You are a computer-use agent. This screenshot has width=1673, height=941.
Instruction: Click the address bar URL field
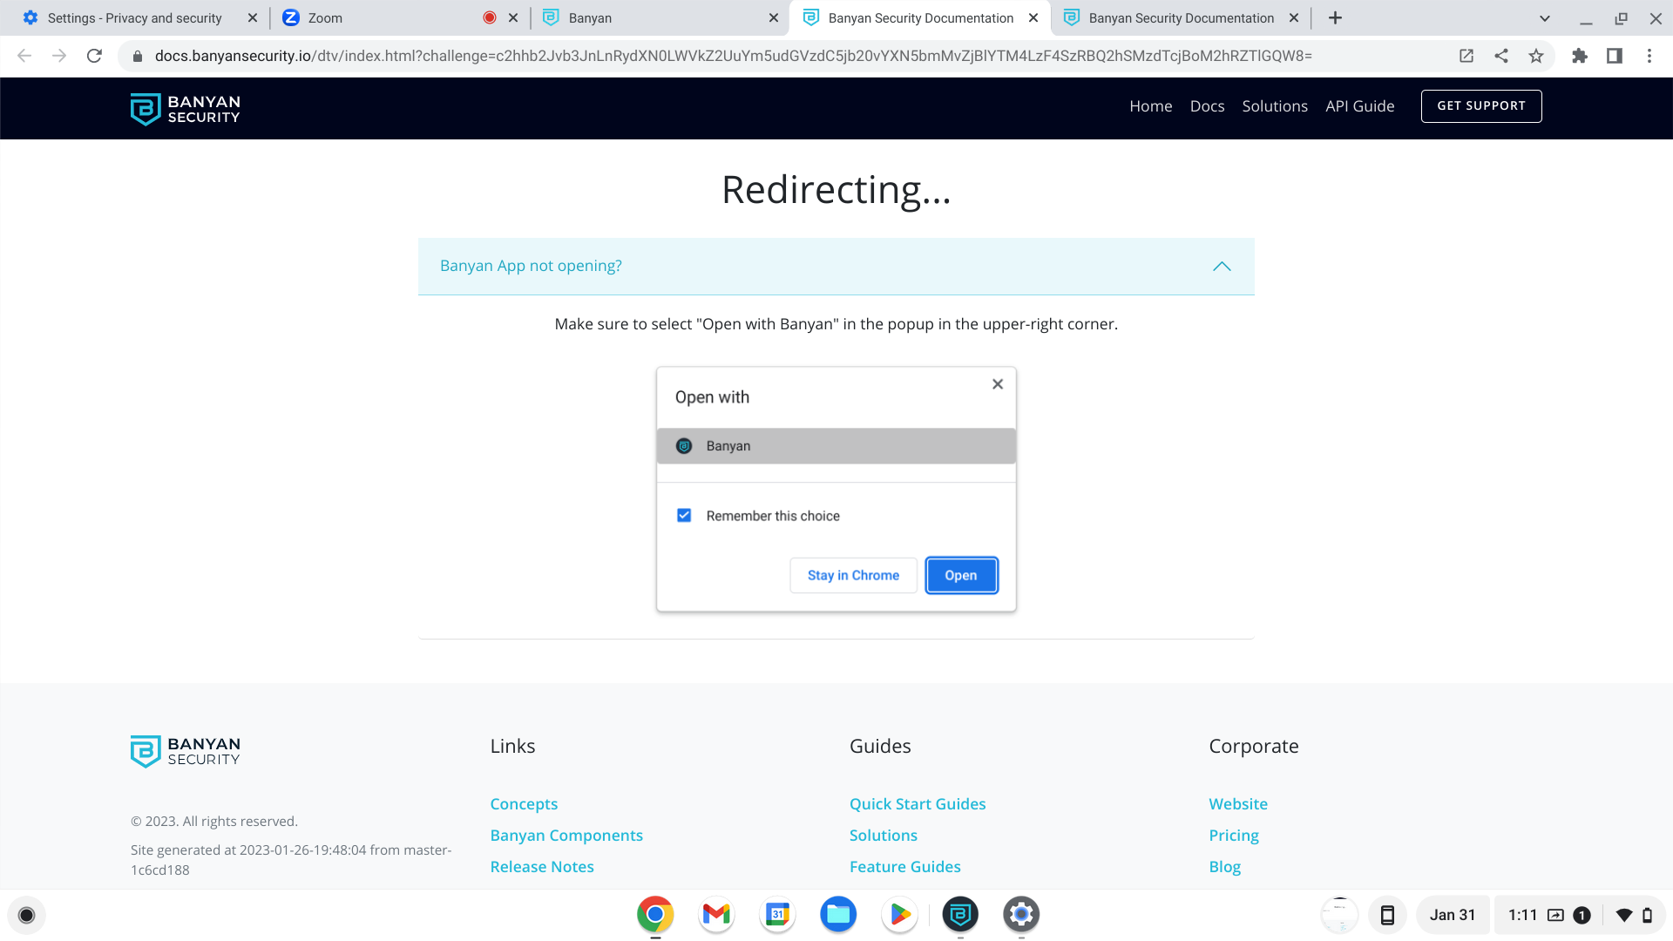(x=732, y=56)
